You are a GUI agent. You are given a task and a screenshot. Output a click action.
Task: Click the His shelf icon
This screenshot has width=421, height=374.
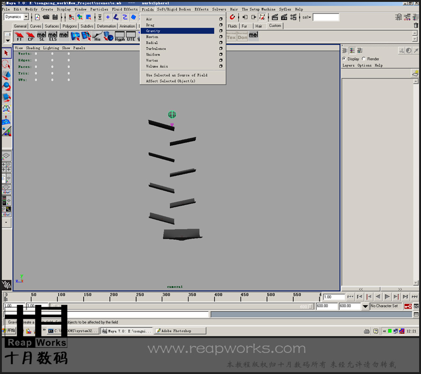click(97, 36)
